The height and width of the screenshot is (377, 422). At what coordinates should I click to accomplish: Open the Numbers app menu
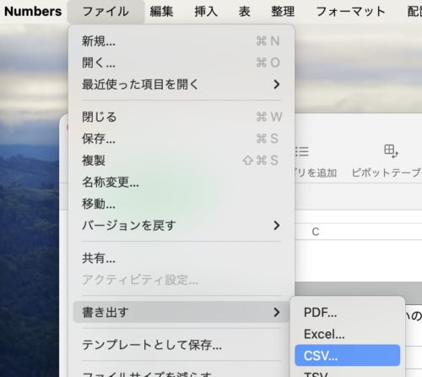33,12
